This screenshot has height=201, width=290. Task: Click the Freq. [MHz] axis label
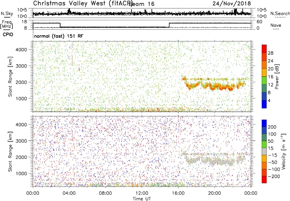[7, 24]
